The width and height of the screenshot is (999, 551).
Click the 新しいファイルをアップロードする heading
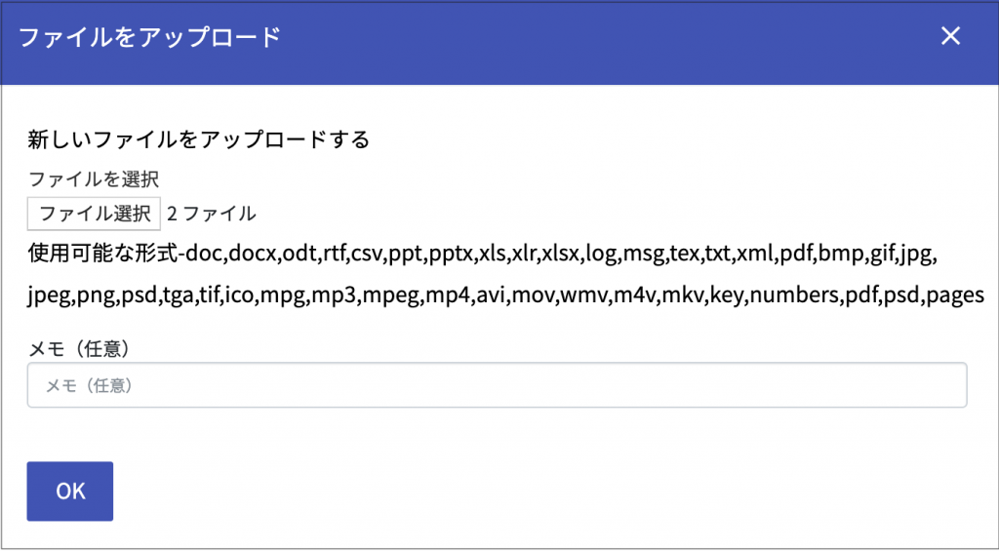(x=198, y=140)
